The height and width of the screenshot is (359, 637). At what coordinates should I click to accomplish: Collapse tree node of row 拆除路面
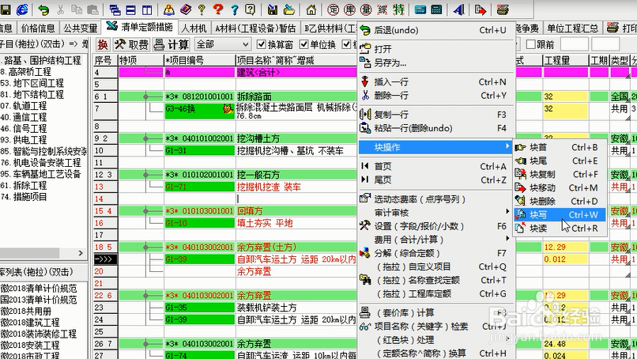(x=145, y=96)
